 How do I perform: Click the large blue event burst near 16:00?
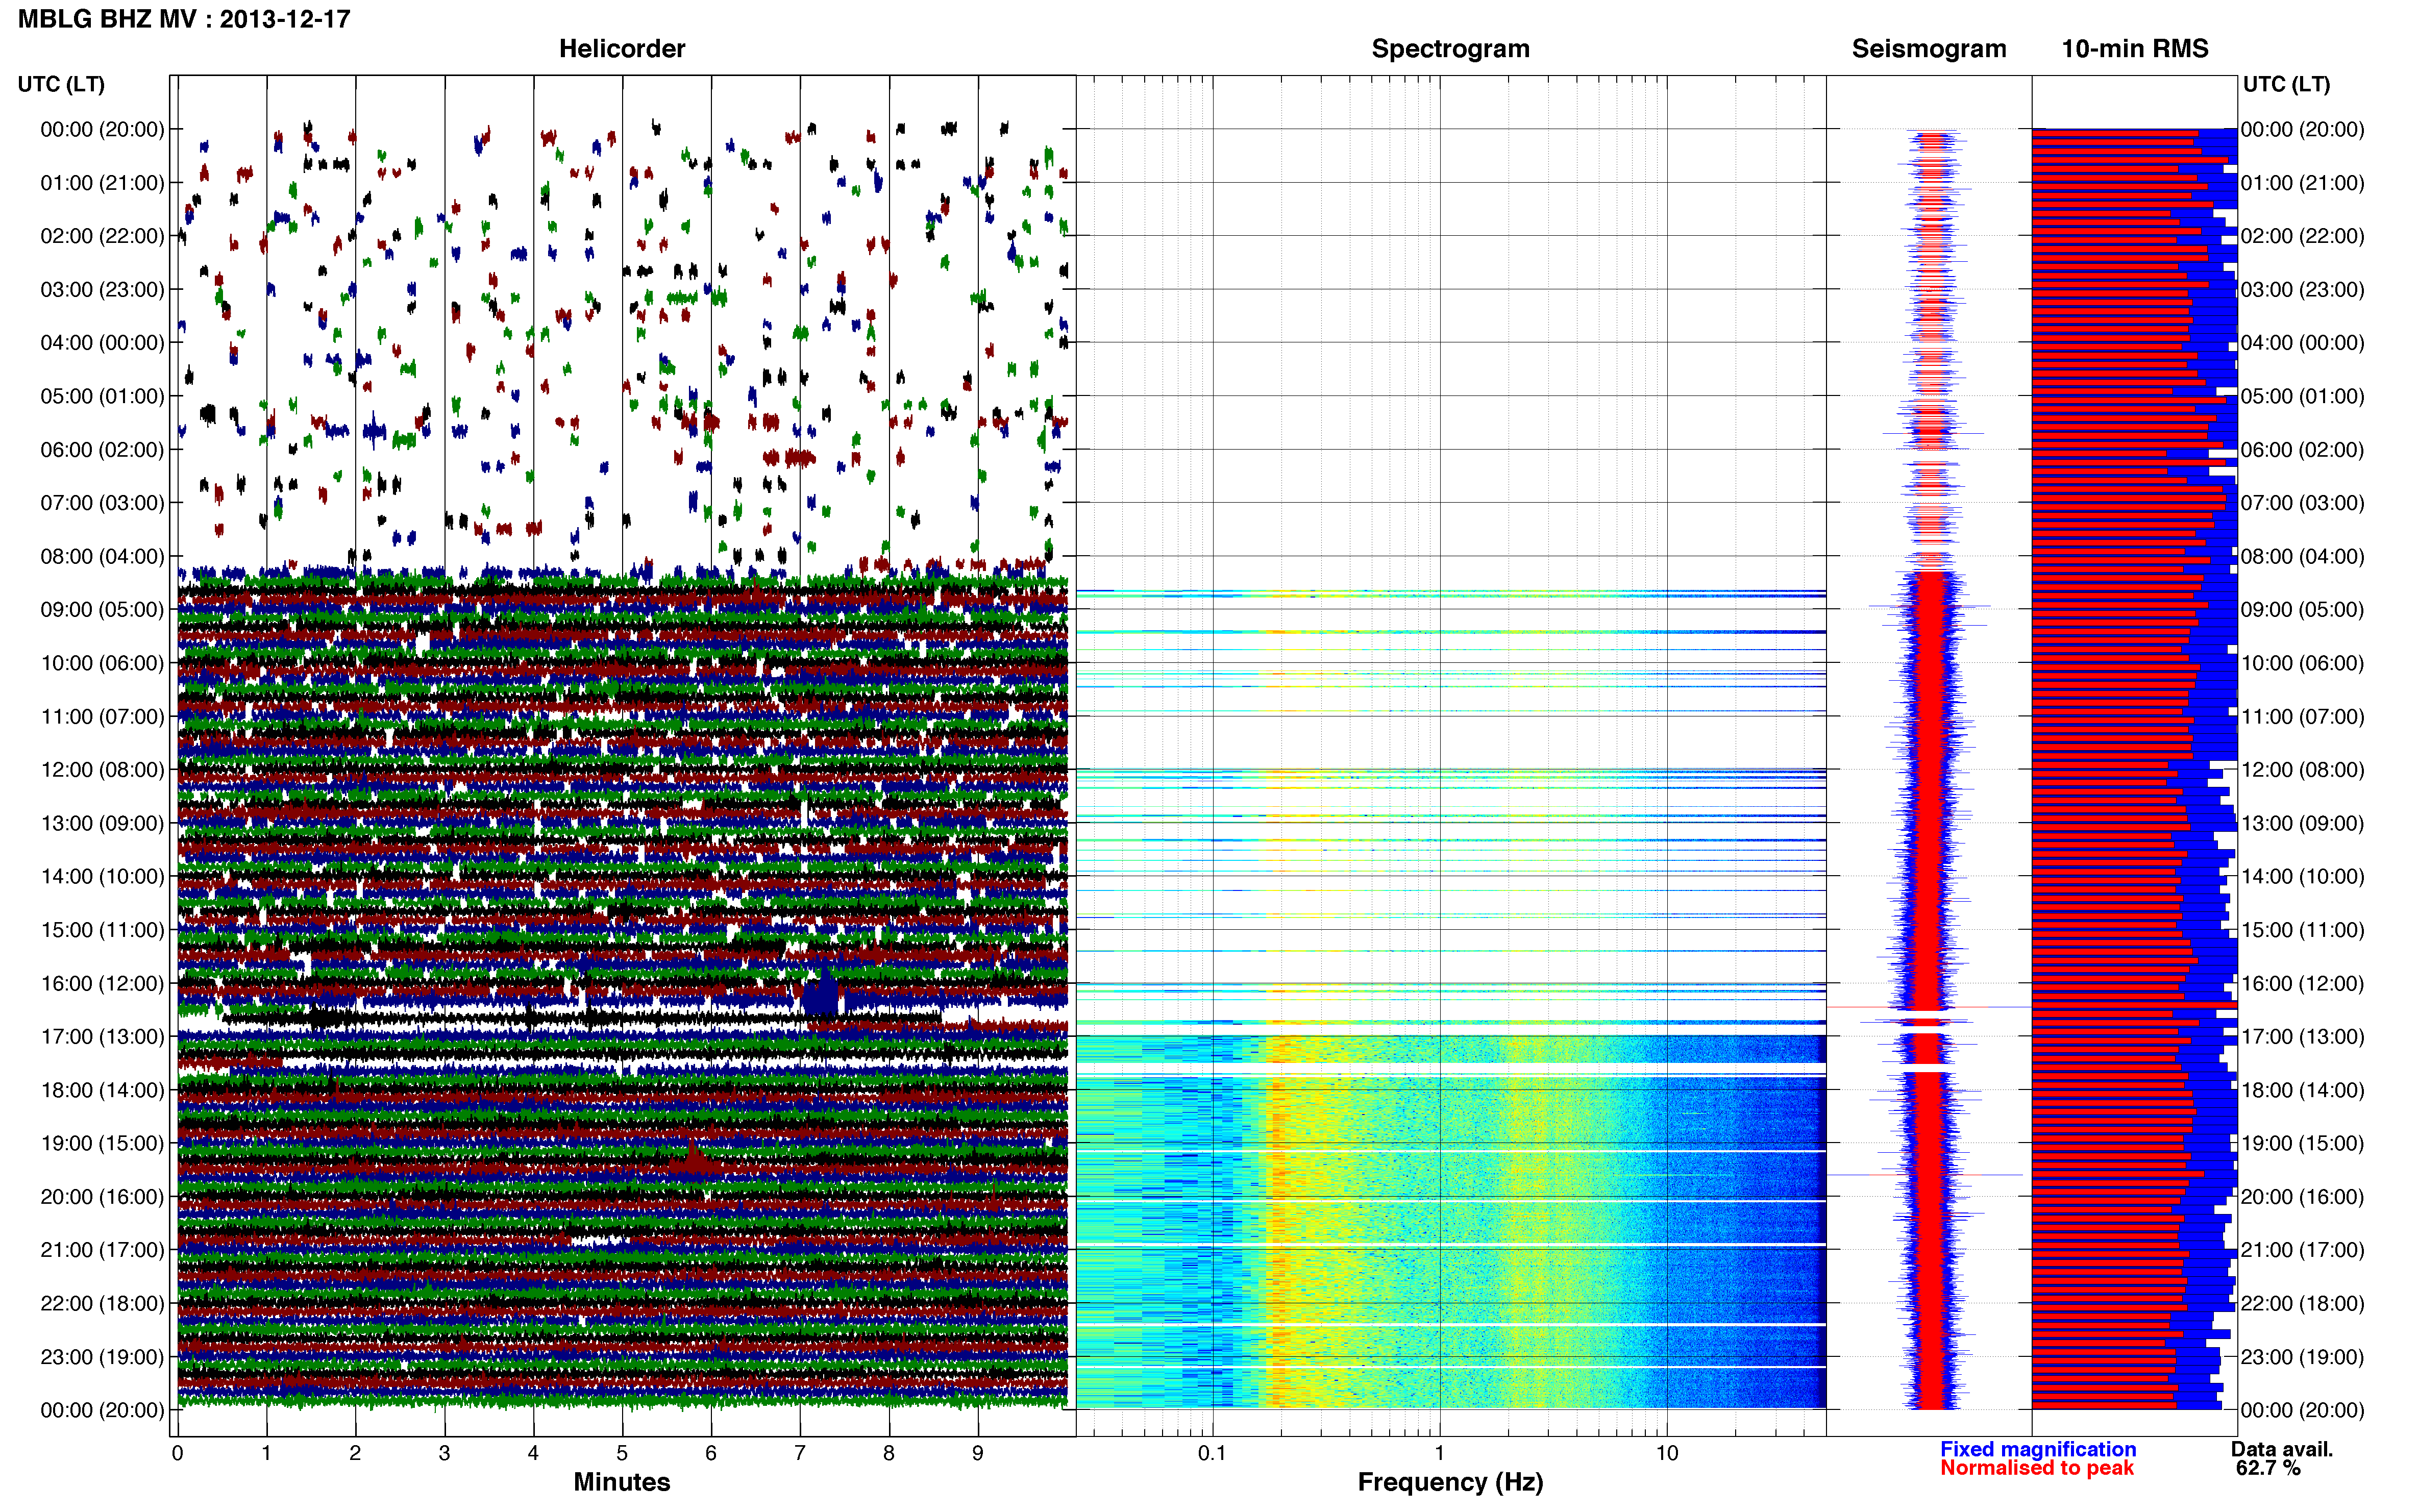click(x=822, y=993)
